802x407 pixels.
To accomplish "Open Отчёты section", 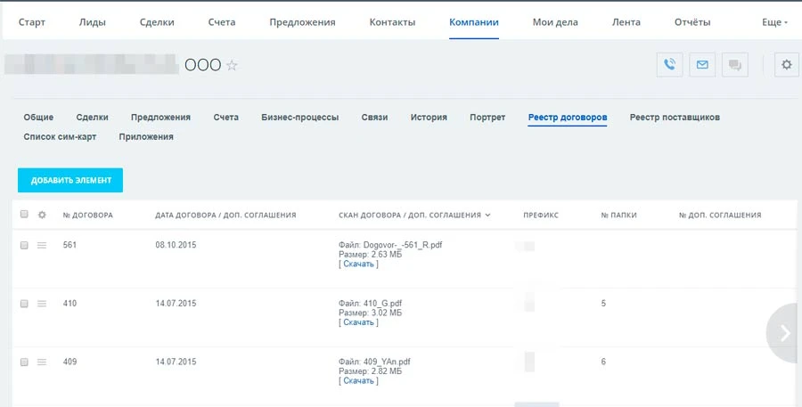I will tap(692, 22).
